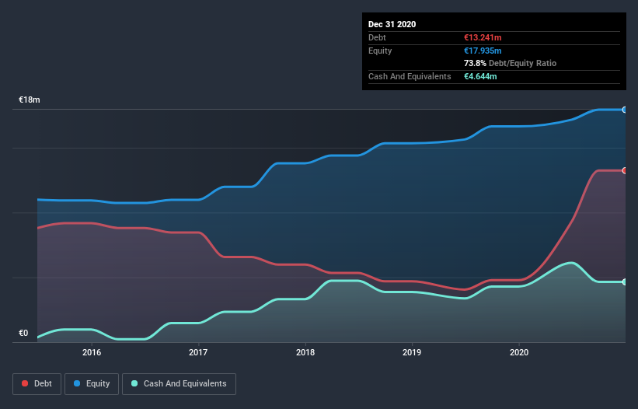Click the blue Equity legend dot
Screen dimensions: 638x409
[x=77, y=383]
